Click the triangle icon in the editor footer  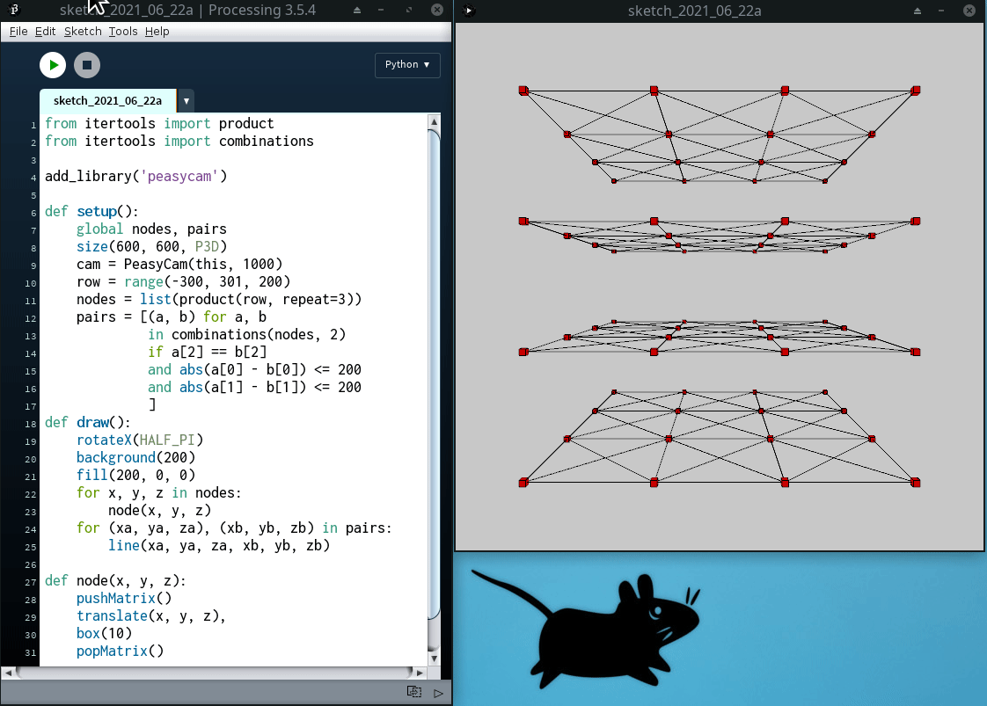(x=438, y=693)
